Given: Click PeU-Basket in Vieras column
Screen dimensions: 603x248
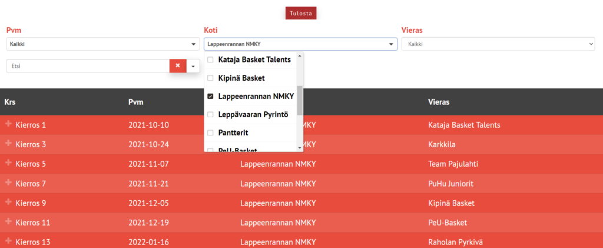Looking at the screenshot, I should click(x=448, y=223).
